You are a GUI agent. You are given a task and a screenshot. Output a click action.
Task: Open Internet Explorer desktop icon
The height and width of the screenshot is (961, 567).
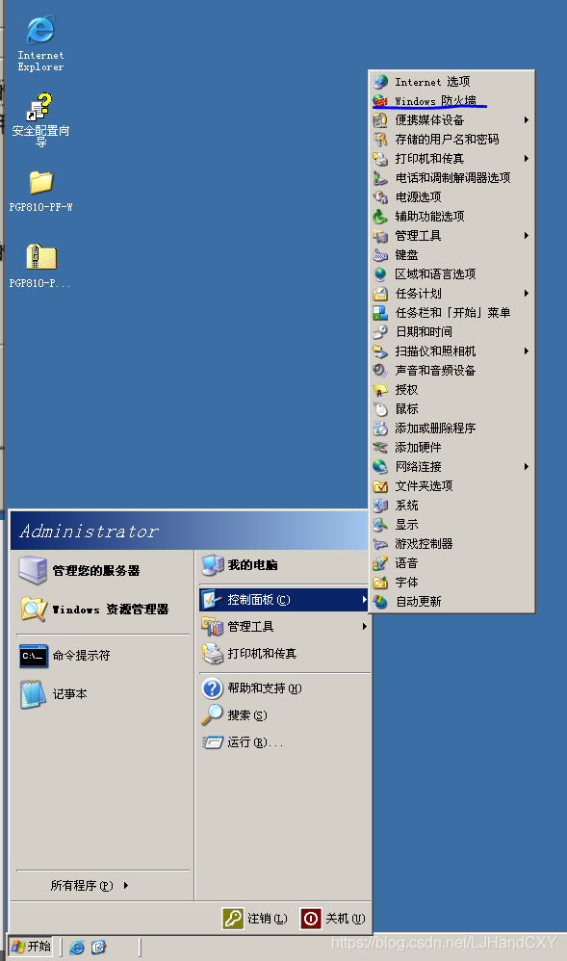(40, 31)
